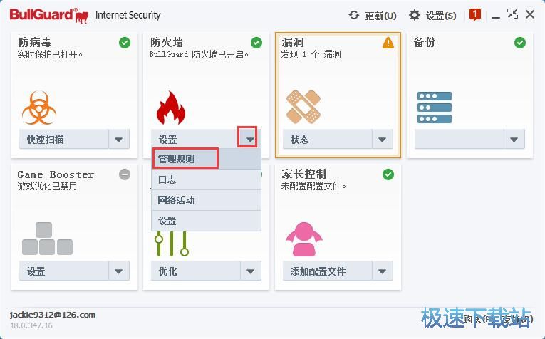
Task: Click the antivirus biohazard icon
Action: 39,107
